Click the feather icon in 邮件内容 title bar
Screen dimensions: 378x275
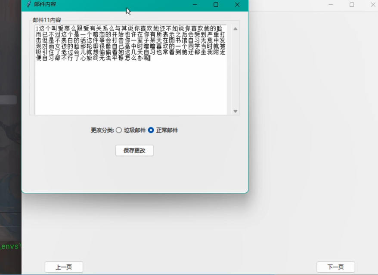coord(28,4)
